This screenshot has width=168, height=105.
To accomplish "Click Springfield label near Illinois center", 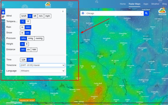I will pyautogui.click(x=106, y=38).
